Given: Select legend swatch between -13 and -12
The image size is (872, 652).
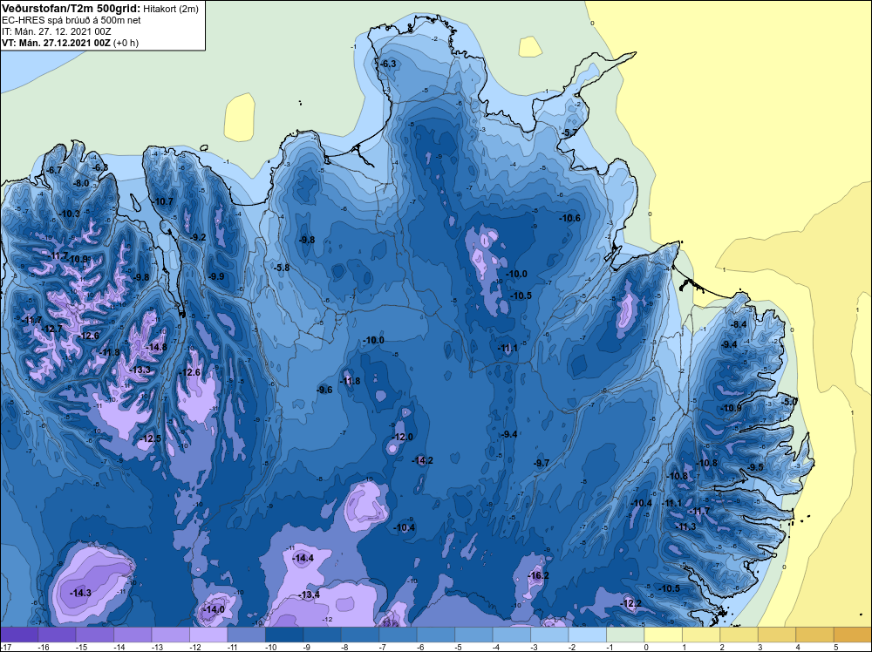Looking at the screenshot, I should click(x=171, y=635).
